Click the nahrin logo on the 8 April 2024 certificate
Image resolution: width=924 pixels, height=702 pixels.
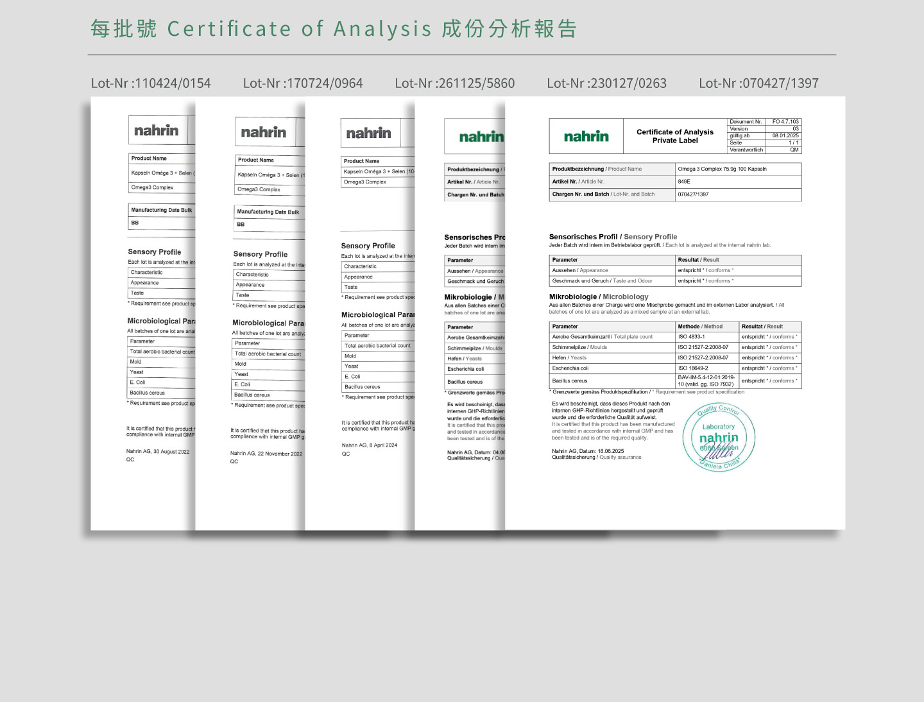(368, 133)
